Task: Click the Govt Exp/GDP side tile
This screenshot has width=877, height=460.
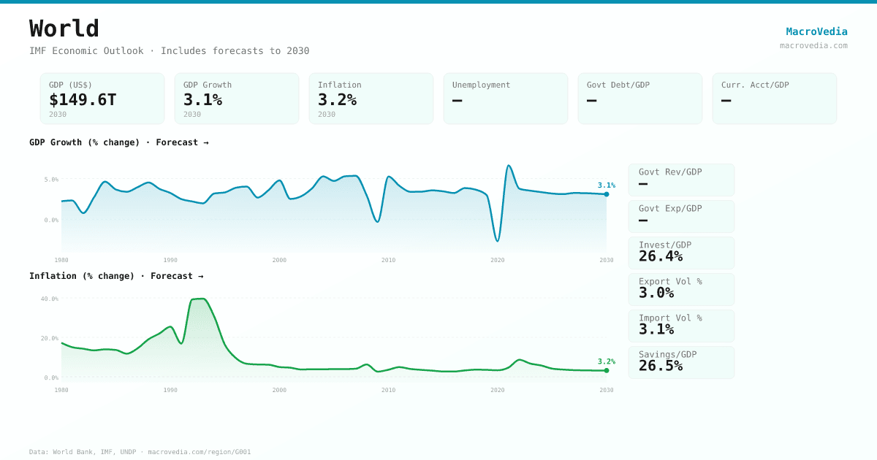Action: [681, 216]
